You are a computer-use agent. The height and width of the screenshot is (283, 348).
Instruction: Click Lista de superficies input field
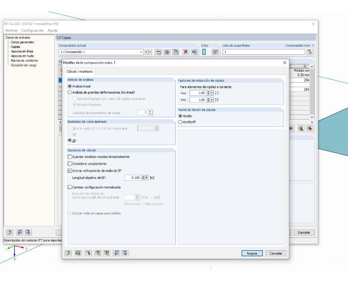click(264, 52)
